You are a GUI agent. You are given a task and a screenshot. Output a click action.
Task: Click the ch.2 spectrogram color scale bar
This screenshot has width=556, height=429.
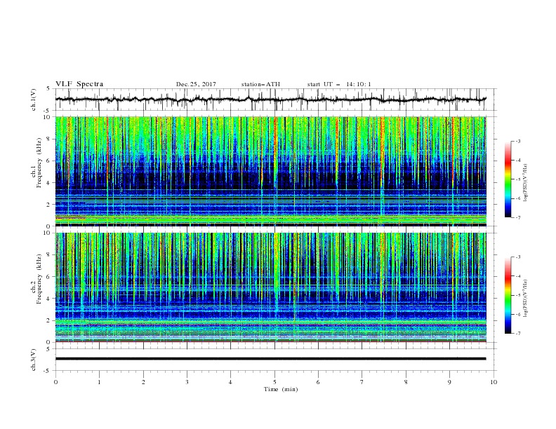[x=508, y=295]
